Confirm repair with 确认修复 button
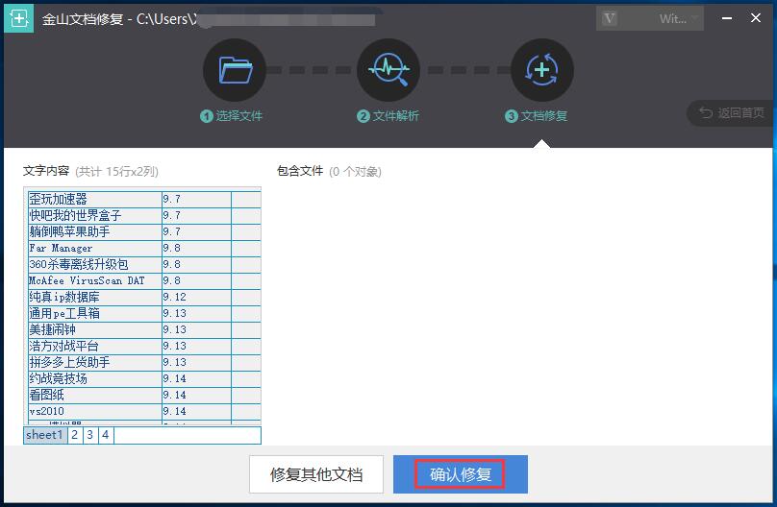The image size is (777, 507). pyautogui.click(x=460, y=474)
